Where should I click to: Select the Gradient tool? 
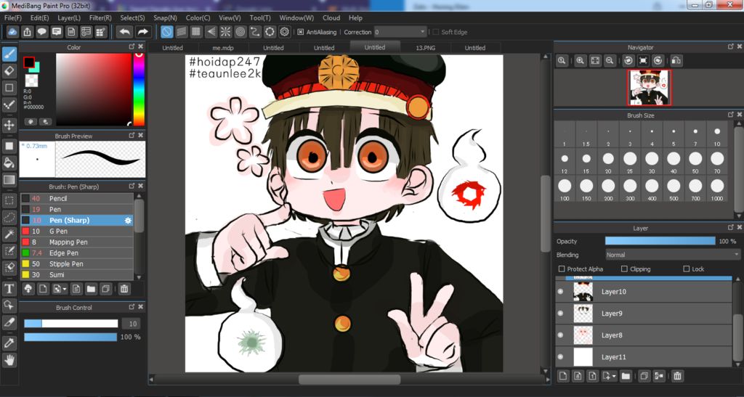(x=9, y=180)
